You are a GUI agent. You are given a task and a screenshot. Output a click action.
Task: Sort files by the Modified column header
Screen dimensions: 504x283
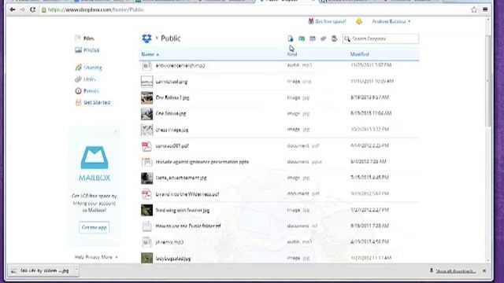359,54
